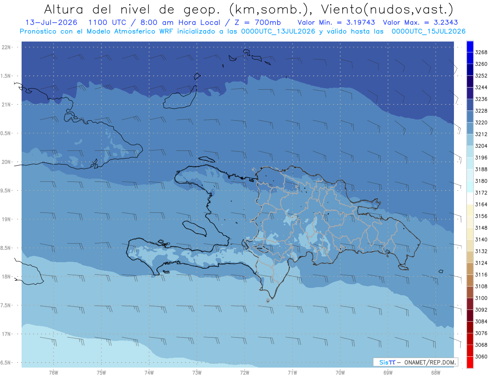Image resolution: width=489 pixels, height=378 pixels.
Task: Click the legend value 3164
Action: pyautogui.click(x=481, y=205)
